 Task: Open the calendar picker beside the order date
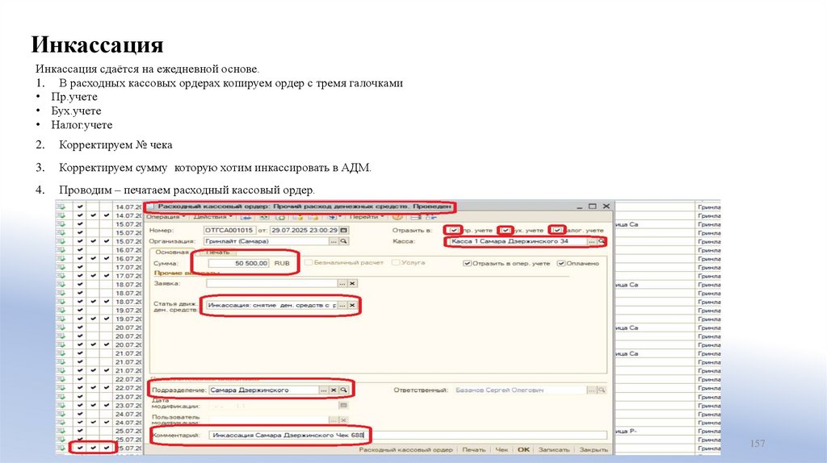point(344,230)
